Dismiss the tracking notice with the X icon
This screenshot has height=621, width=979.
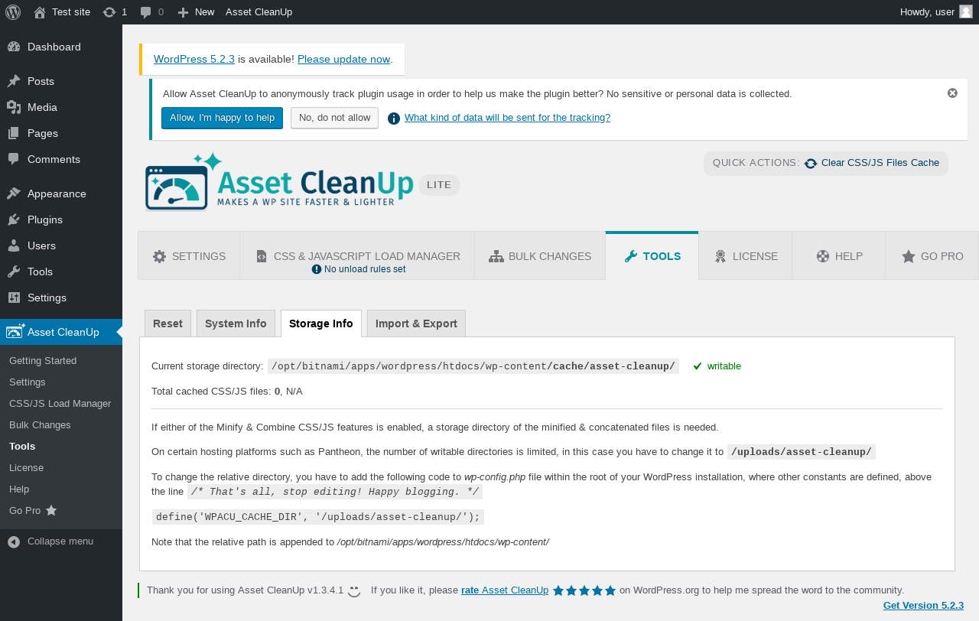tap(952, 93)
